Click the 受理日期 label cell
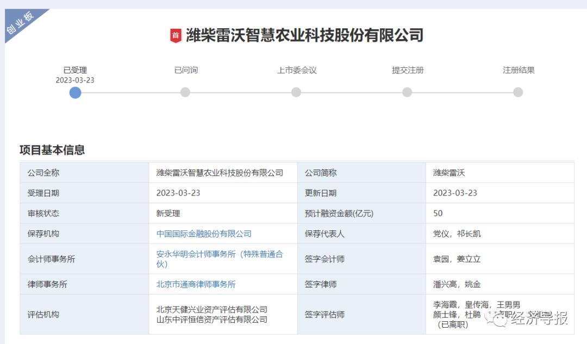 [x=85, y=193]
